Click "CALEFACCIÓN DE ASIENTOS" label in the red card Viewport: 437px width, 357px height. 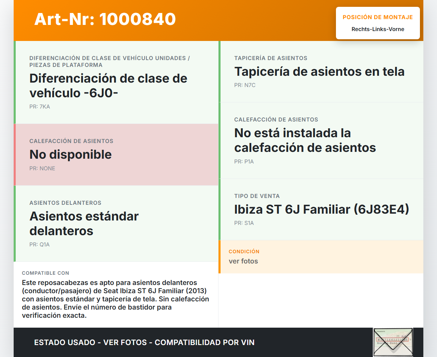[x=71, y=141]
